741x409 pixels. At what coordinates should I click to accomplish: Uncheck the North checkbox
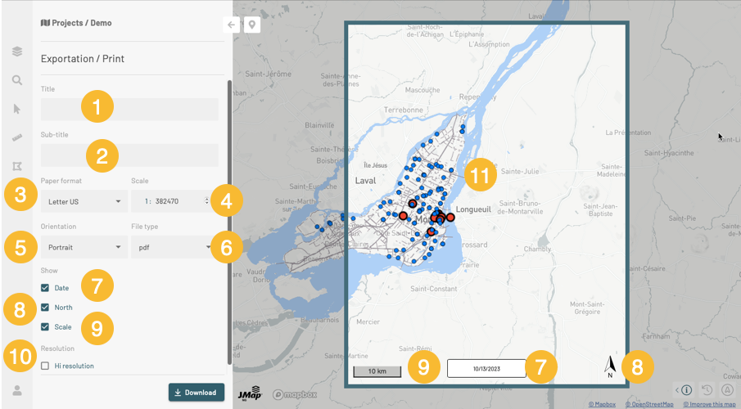(45, 308)
